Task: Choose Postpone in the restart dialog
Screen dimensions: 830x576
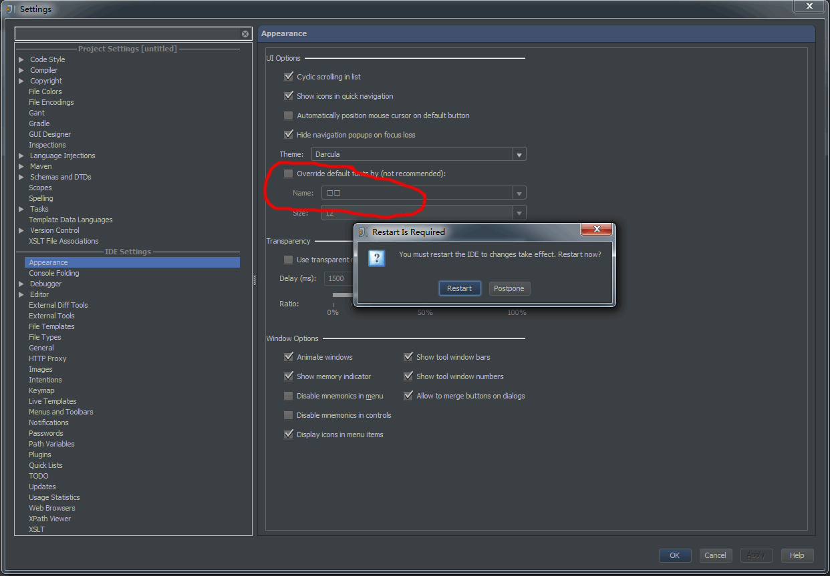Action: [509, 288]
